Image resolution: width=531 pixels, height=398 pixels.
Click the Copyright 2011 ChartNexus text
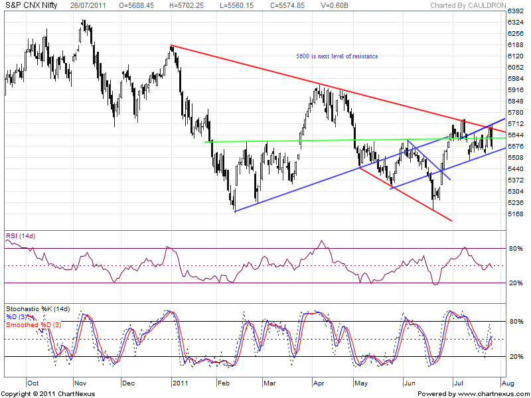pos(48,394)
